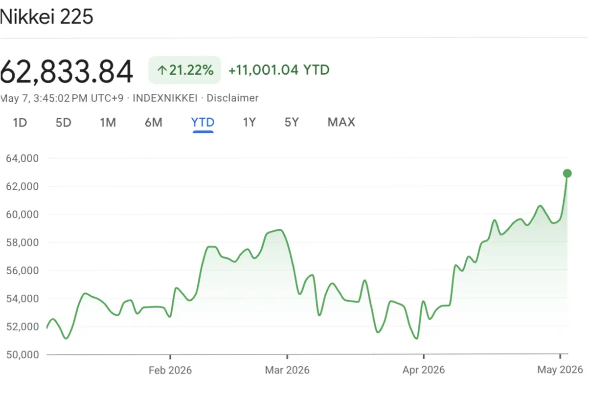
Task: Select the 5D time range tab
Action: click(x=64, y=122)
